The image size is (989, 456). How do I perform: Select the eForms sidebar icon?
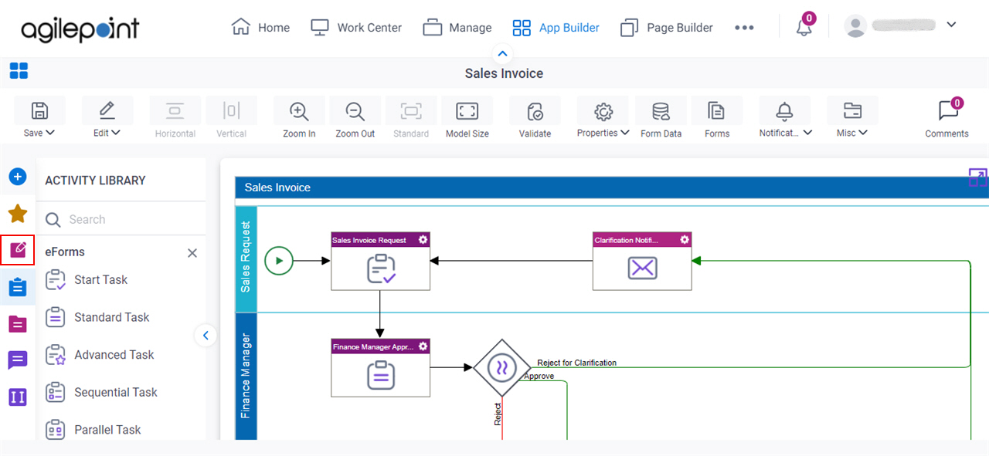[18, 250]
